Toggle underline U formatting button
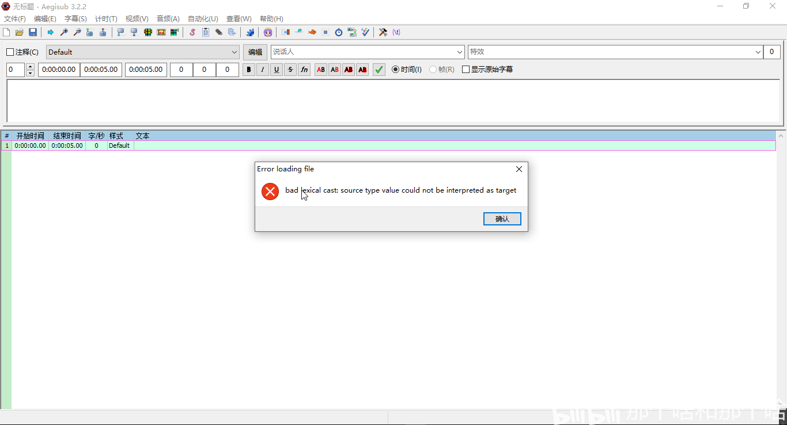The height and width of the screenshot is (425, 787). [277, 70]
